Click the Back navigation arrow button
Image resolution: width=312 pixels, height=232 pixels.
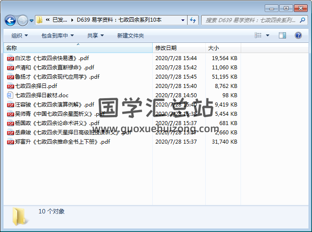click(x=10, y=20)
